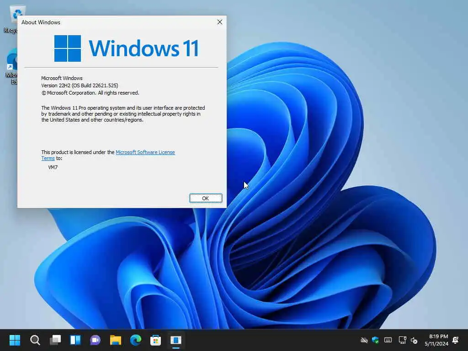This screenshot has height=351, width=468.
Task: Launch the Chat app from the taskbar
Action: point(96,340)
